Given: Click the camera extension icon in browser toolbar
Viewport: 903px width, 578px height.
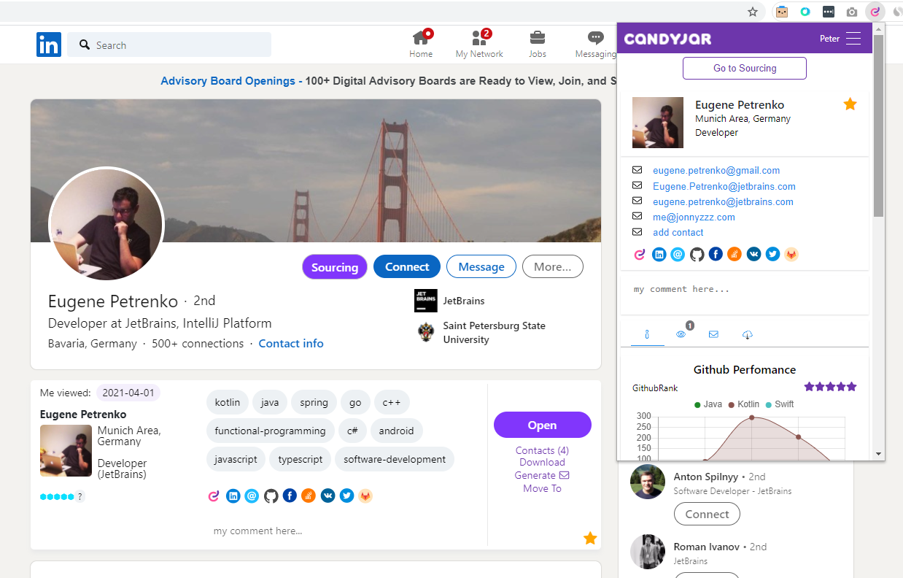Looking at the screenshot, I should [852, 12].
